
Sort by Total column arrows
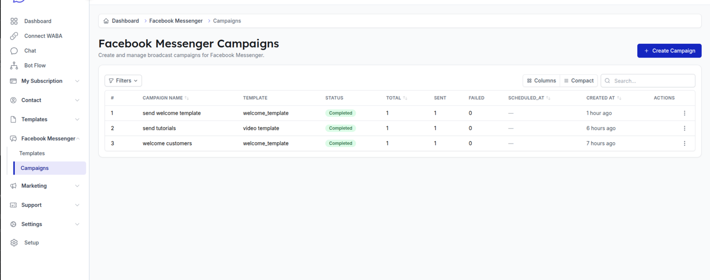pos(405,98)
